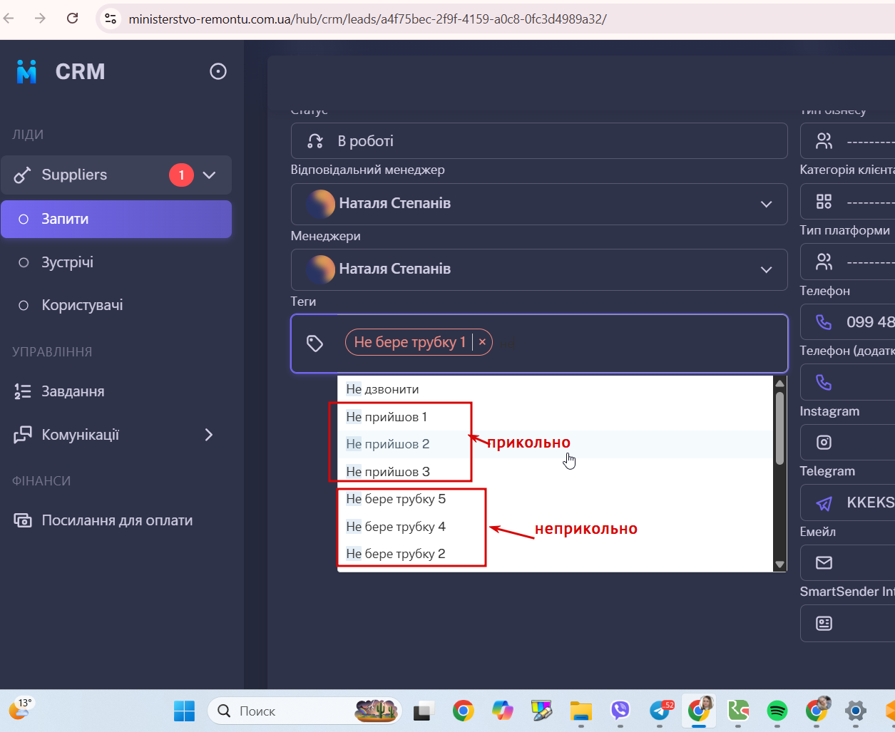Viewport: 895px width, 732px height.
Task: Click the Тип платформи people icon
Action: 824,262
